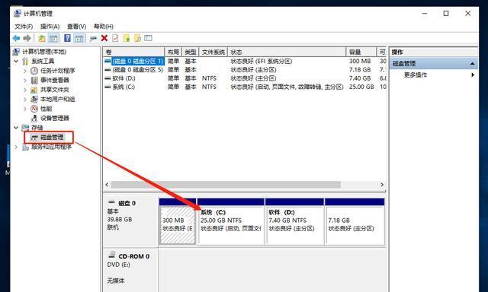488x292 pixels.
Task: Select 共享文件夹 in the tree
Action: (54, 90)
